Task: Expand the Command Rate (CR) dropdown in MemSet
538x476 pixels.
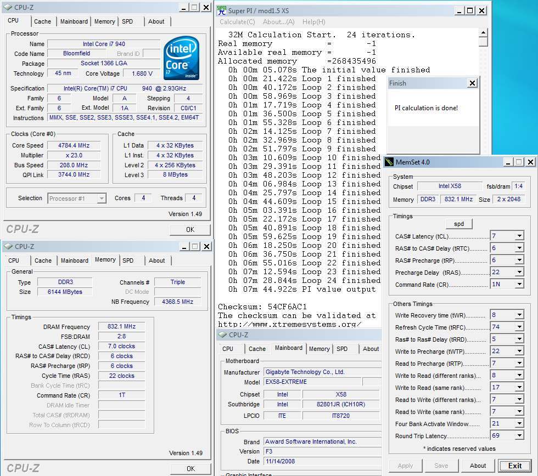Action: tap(519, 284)
